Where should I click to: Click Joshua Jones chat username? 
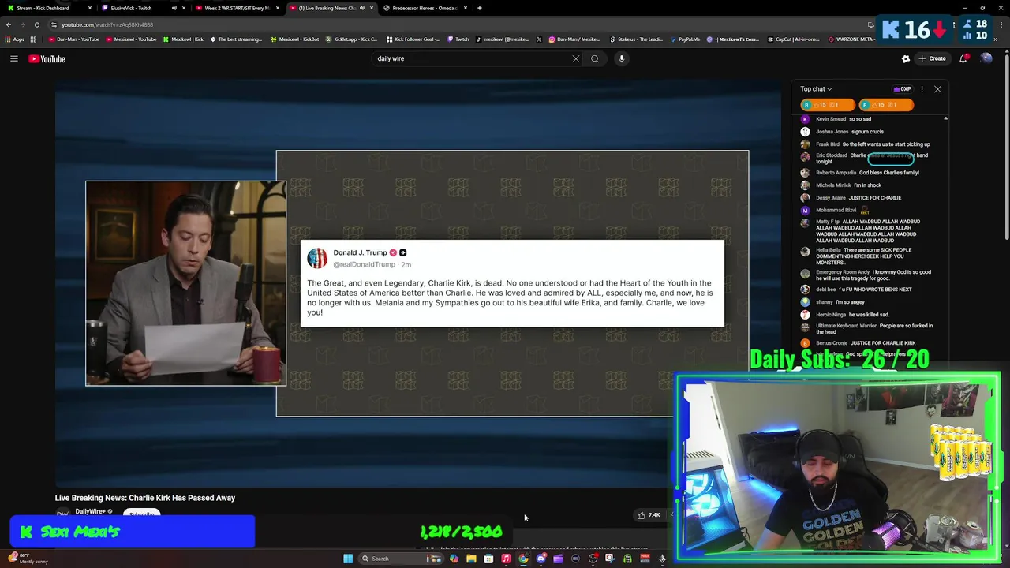(x=832, y=132)
